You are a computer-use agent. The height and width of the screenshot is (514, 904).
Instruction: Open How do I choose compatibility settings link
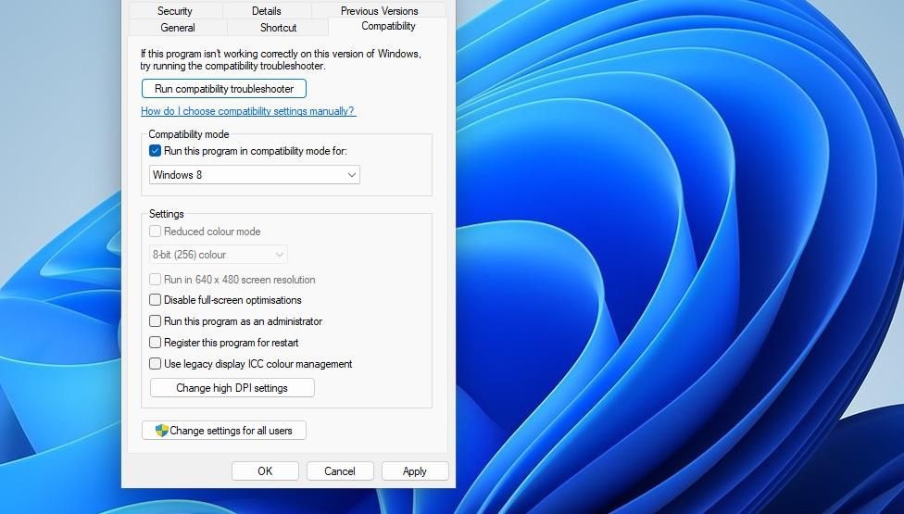pyautogui.click(x=248, y=111)
